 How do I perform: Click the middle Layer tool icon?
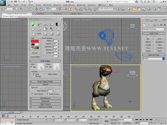tap(51, 34)
